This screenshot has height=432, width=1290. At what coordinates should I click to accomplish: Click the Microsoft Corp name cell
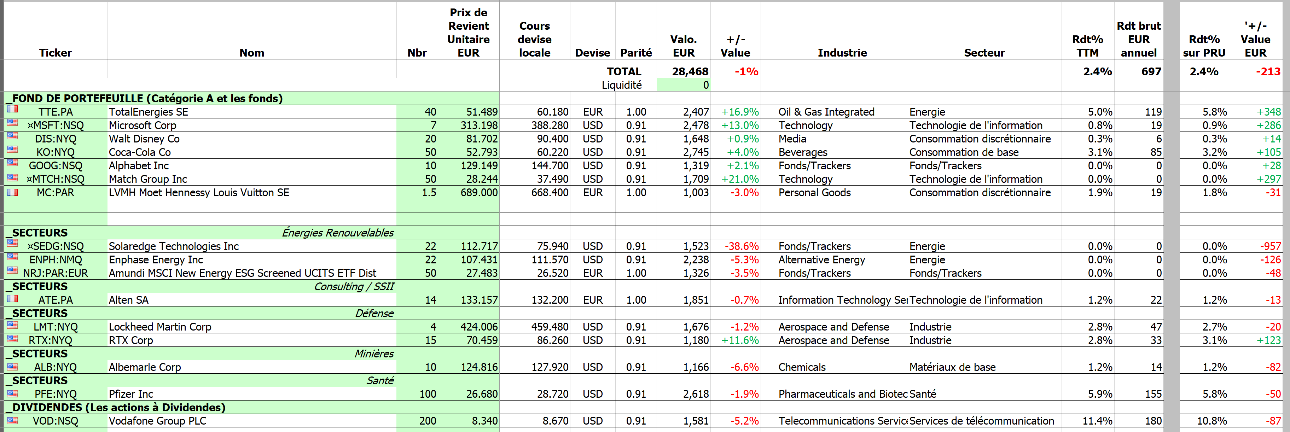tap(252, 125)
